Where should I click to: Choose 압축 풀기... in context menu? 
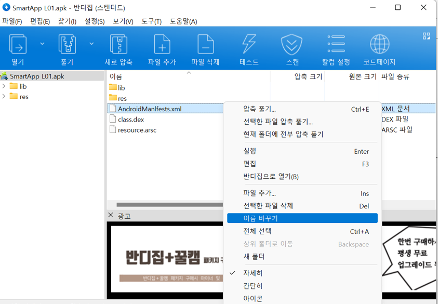point(302,109)
